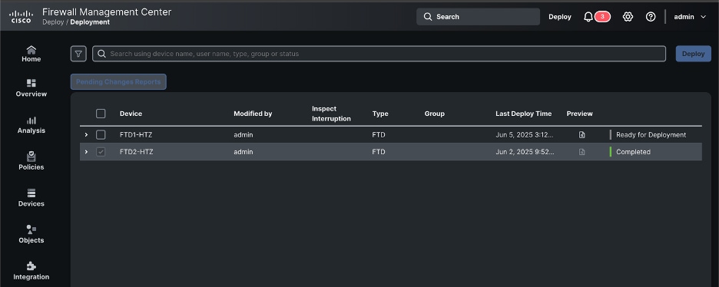Open the Devices sidebar icon
This screenshot has height=287, width=719.
[31, 193]
